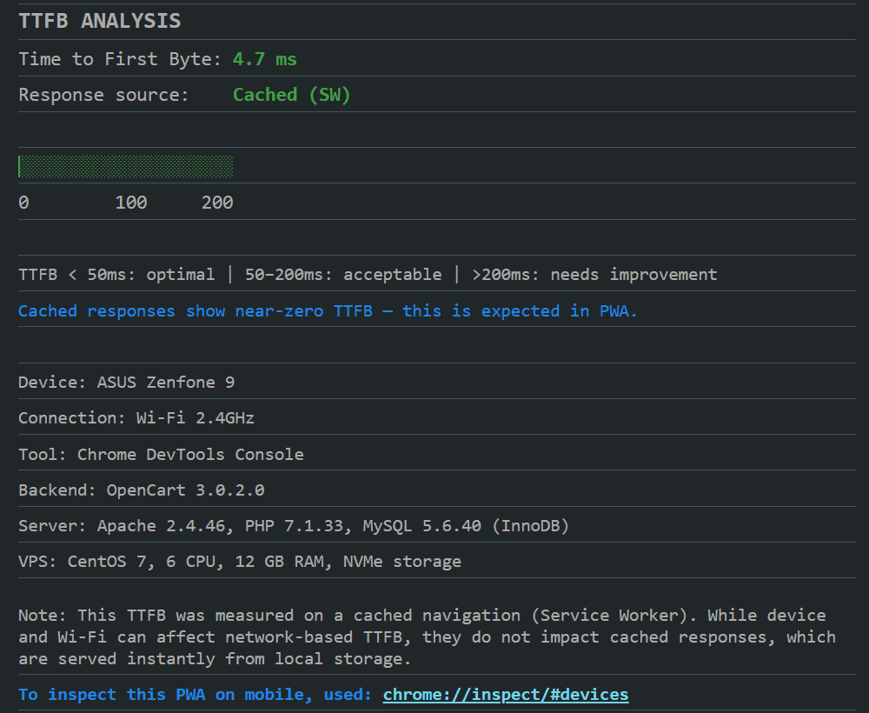Click the 200 label on bar axis
Screen dimensions: 869x713
[217, 203]
